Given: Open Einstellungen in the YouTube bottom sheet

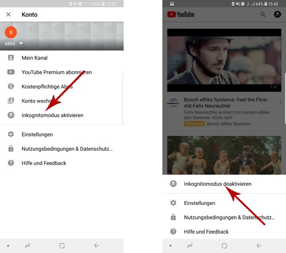Looking at the screenshot, I should pos(200,203).
